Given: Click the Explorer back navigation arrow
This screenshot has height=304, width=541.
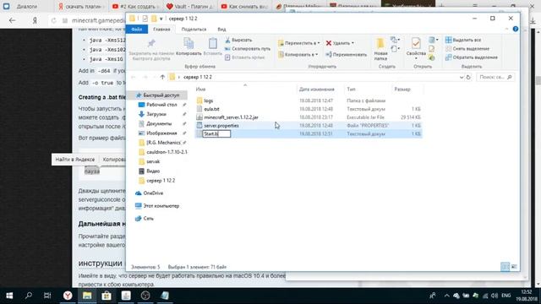Looking at the screenshot, I should point(134,77).
